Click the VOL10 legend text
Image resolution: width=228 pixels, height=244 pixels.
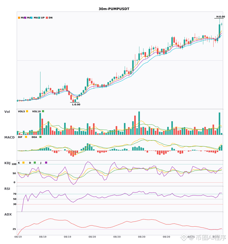(36, 111)
